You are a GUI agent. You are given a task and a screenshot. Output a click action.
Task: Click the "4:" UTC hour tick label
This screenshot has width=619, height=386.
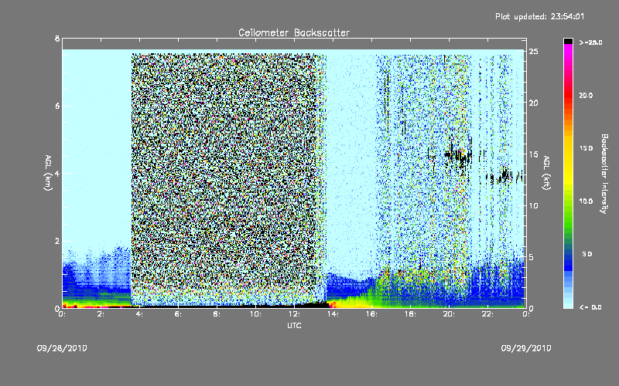pos(140,314)
